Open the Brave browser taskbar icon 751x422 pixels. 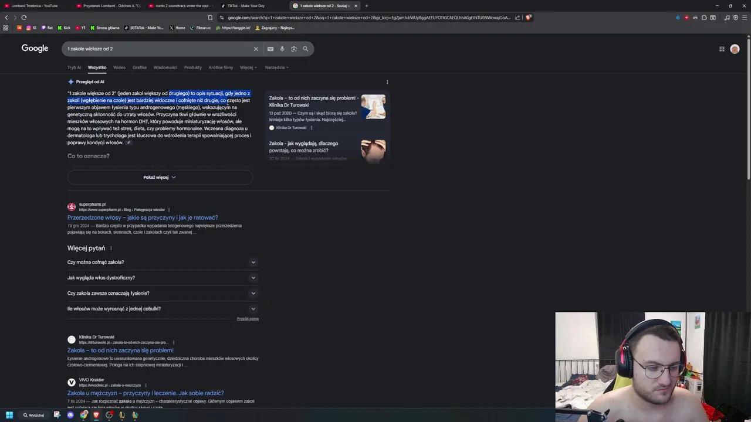coord(96,415)
